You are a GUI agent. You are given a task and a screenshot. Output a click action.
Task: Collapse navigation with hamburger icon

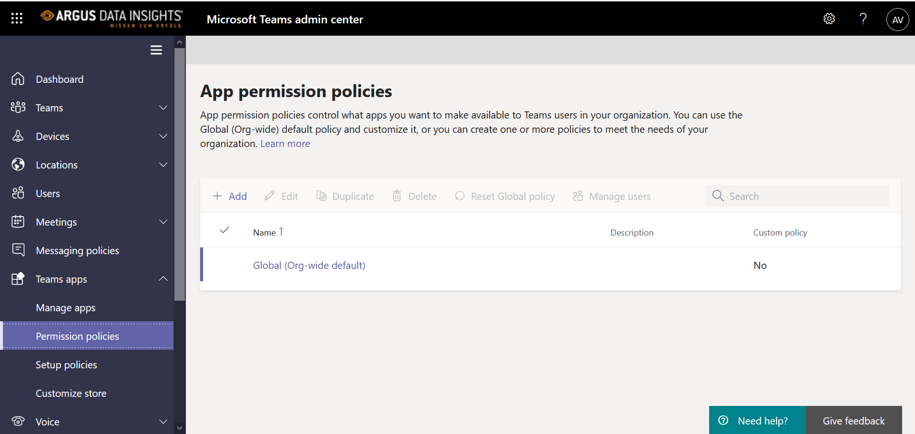pyautogui.click(x=156, y=50)
